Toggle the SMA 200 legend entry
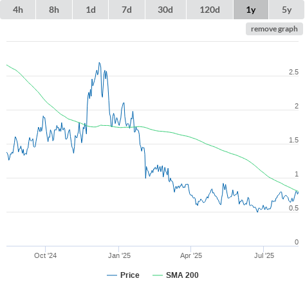 click(176, 275)
